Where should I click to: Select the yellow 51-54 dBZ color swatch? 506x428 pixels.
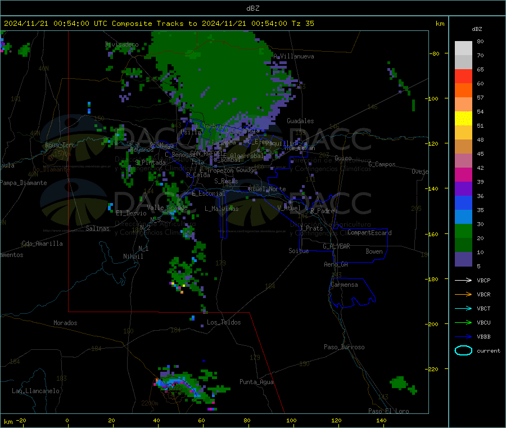[463, 119]
